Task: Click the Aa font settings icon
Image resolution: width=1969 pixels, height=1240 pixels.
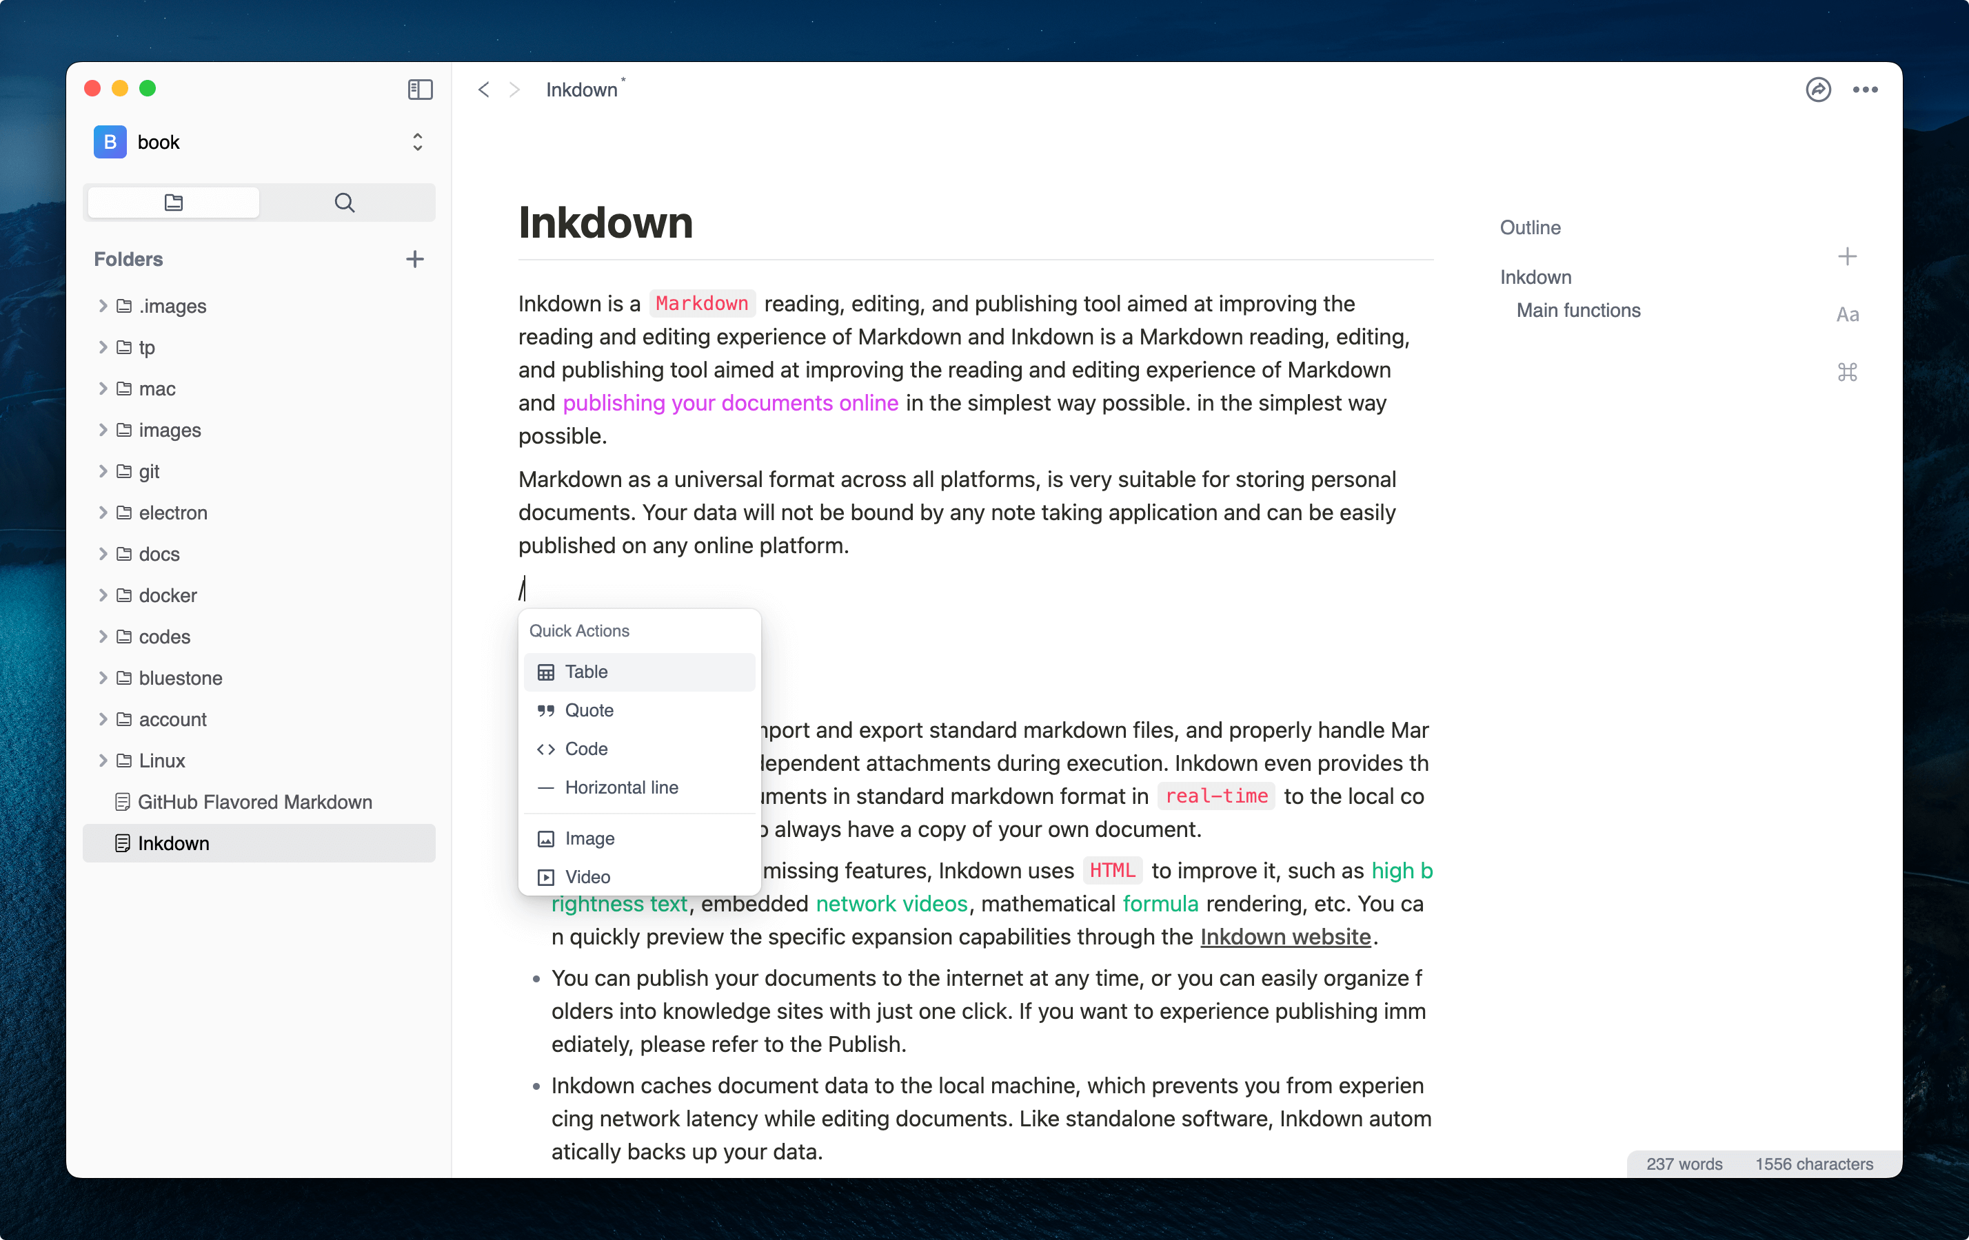Action: pos(1846,315)
